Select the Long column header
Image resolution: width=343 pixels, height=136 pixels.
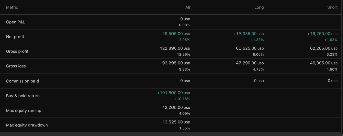click(259, 7)
